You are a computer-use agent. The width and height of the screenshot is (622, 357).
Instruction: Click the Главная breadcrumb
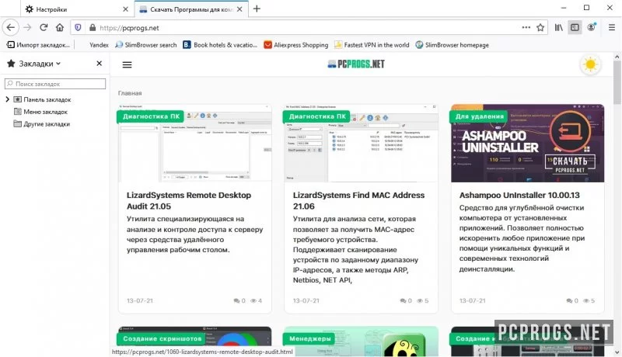point(130,93)
